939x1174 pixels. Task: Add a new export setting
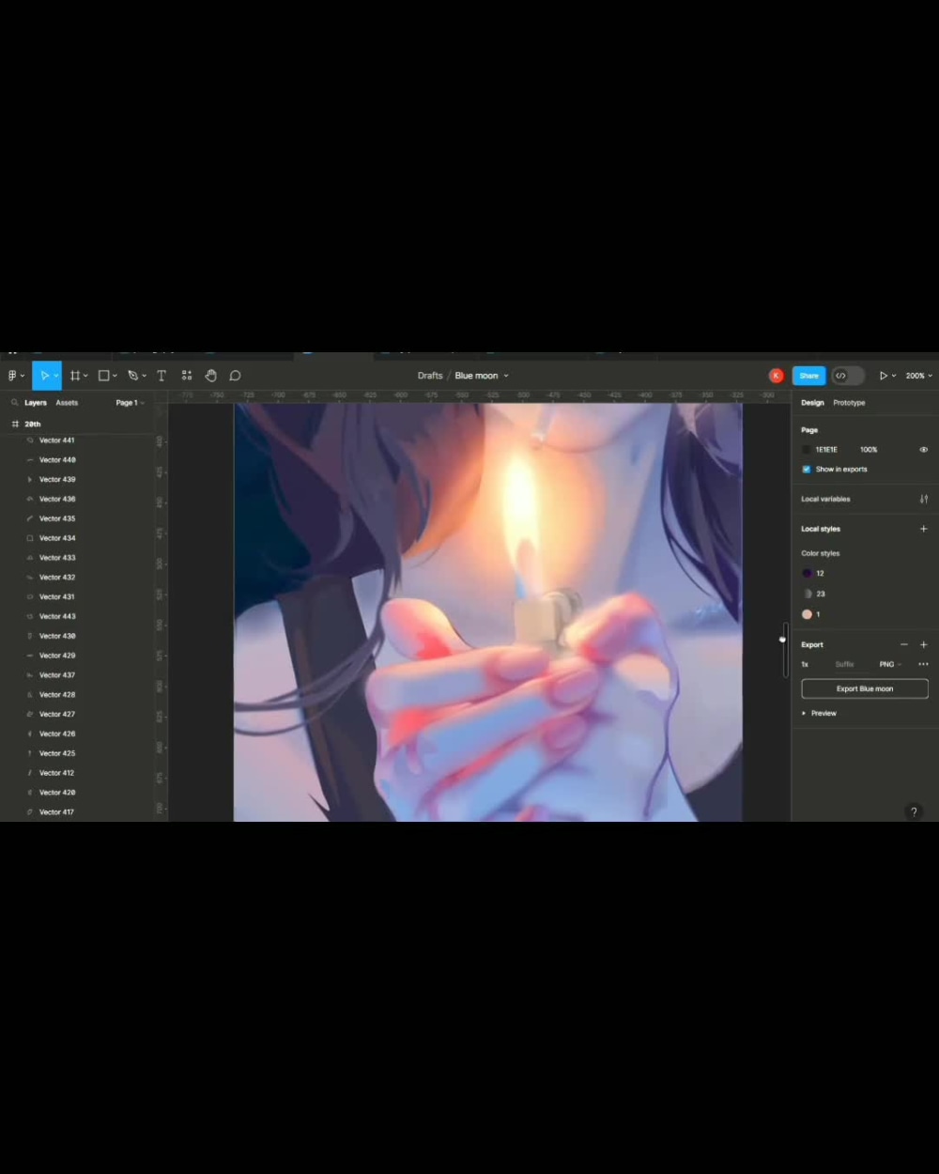tap(924, 644)
